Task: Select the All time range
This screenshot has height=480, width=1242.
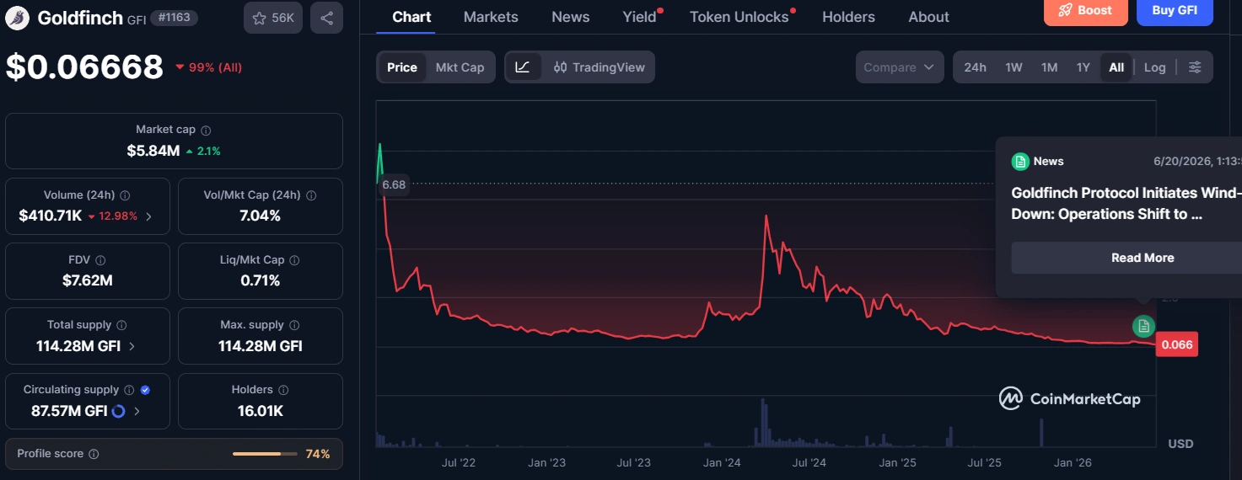Action: point(1116,67)
